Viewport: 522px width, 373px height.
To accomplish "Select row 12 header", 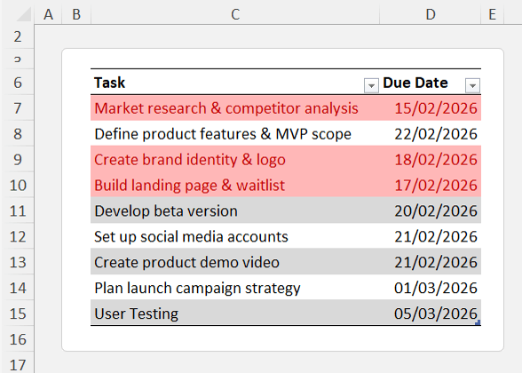I will point(18,236).
